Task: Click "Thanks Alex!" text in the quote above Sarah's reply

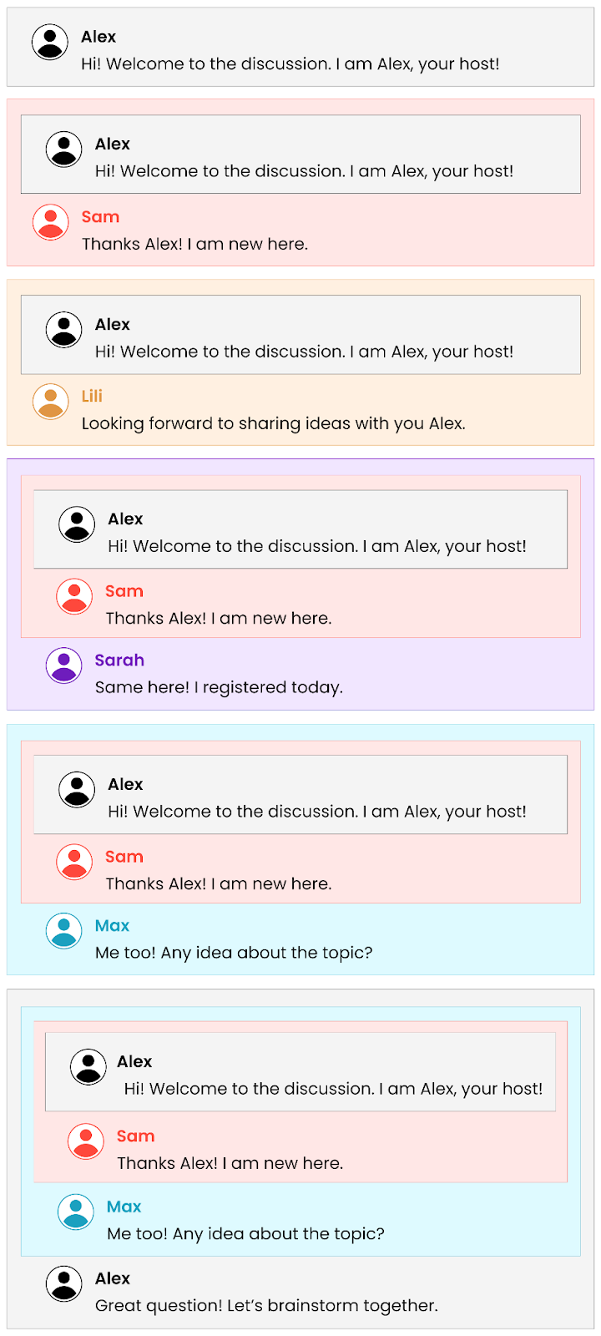Action: 219,618
